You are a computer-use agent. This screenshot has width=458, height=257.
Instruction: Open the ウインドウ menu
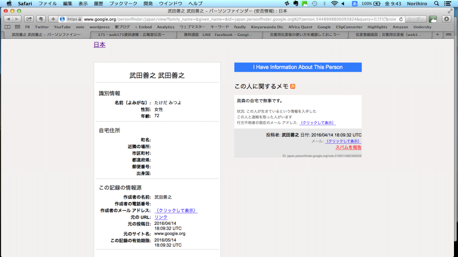tap(170, 4)
